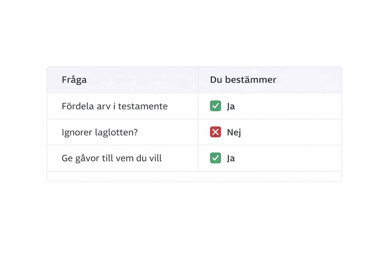Viewport: 389px width, 259px height.
Task: Click the word "Ignorer" in the second row
Action: [x=77, y=132]
